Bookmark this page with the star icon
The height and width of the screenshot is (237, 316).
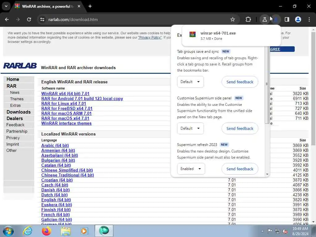pyautogui.click(x=233, y=19)
